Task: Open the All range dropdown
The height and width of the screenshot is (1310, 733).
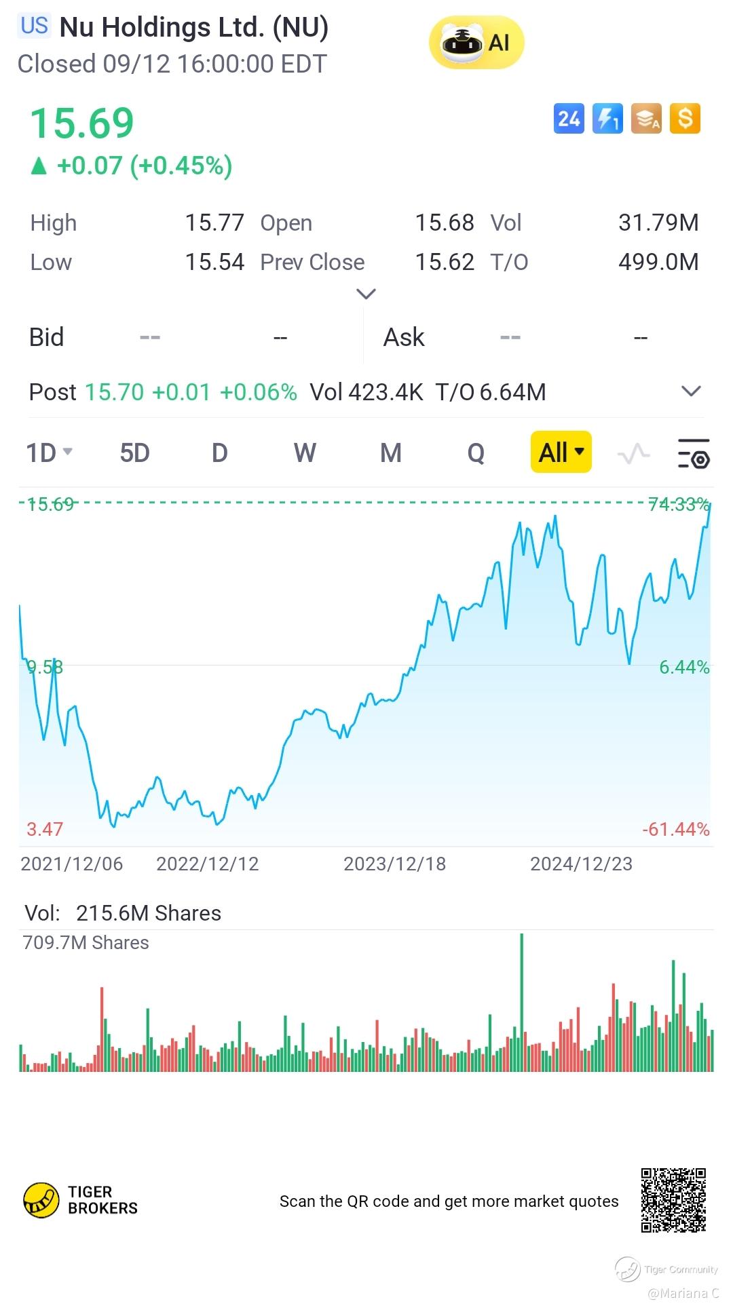Action: (x=561, y=452)
